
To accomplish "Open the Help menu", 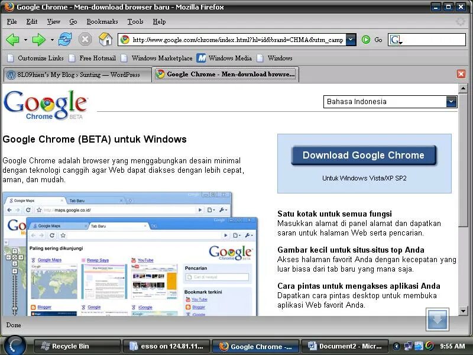I will 159,22.
